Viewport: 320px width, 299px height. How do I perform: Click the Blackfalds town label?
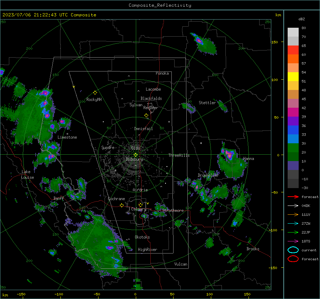pyautogui.click(x=151, y=98)
